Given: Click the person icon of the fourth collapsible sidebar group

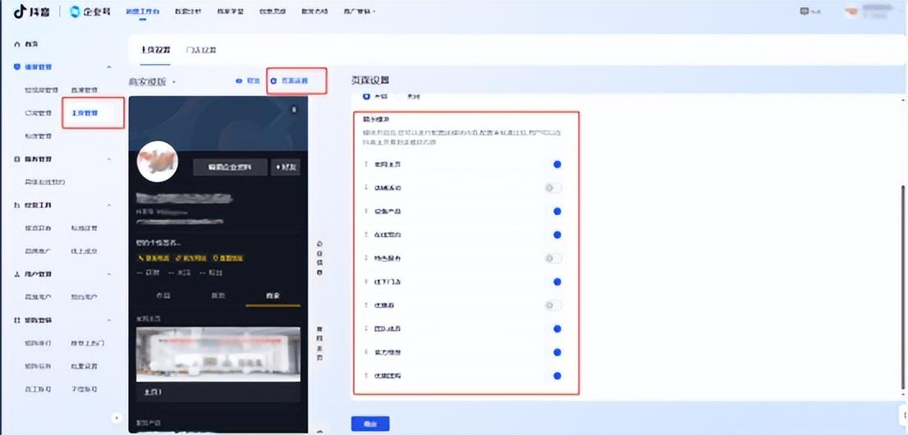Looking at the screenshot, I should tap(16, 274).
